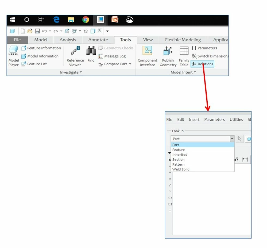Open the Parameters menu in Relations dialog

[x=214, y=120]
